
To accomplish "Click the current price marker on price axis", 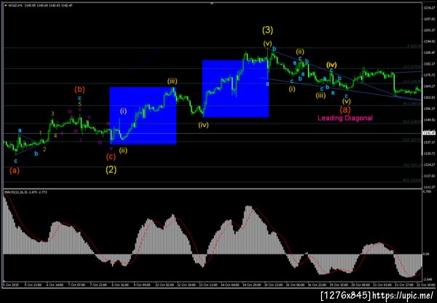I will point(428,134).
